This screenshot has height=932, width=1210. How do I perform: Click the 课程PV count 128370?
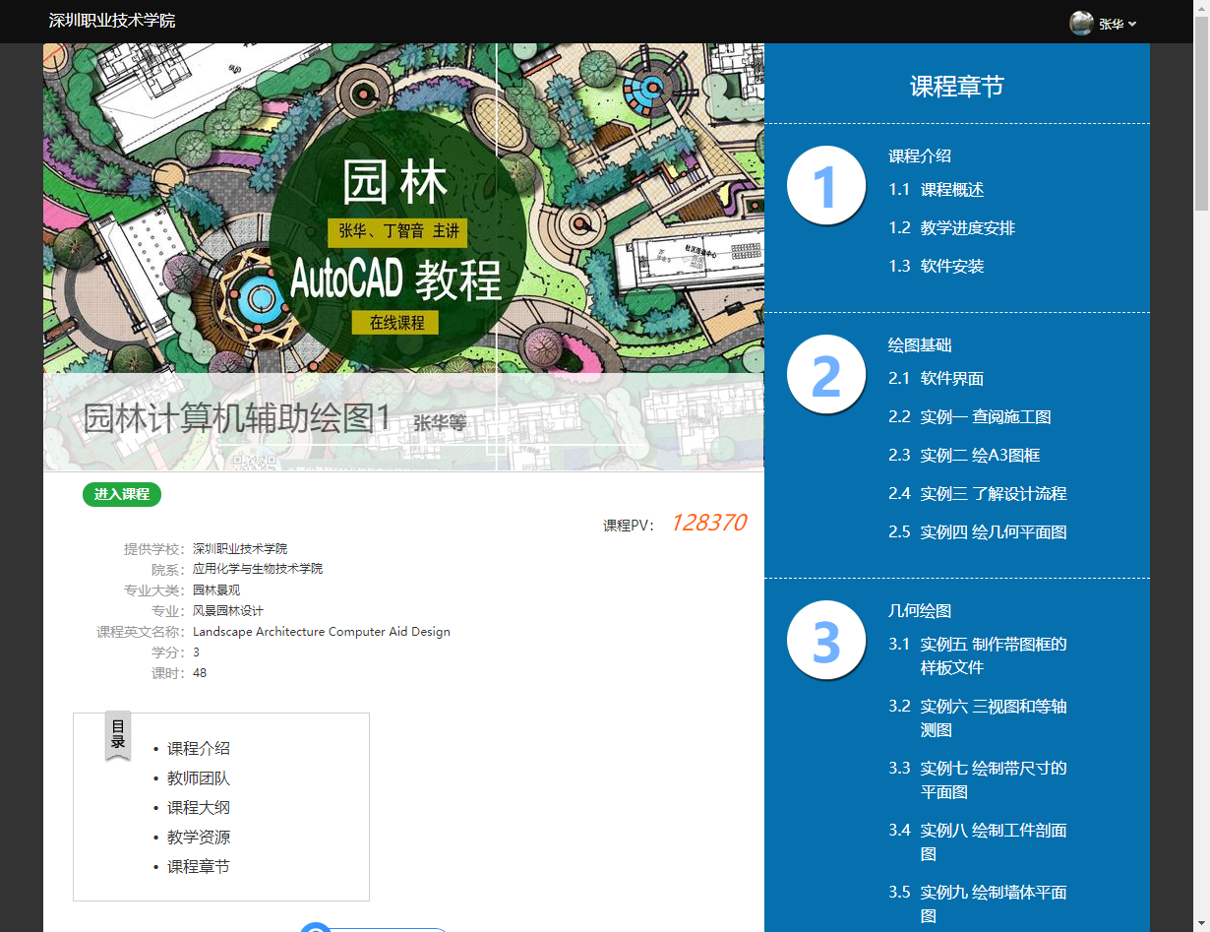tap(708, 523)
